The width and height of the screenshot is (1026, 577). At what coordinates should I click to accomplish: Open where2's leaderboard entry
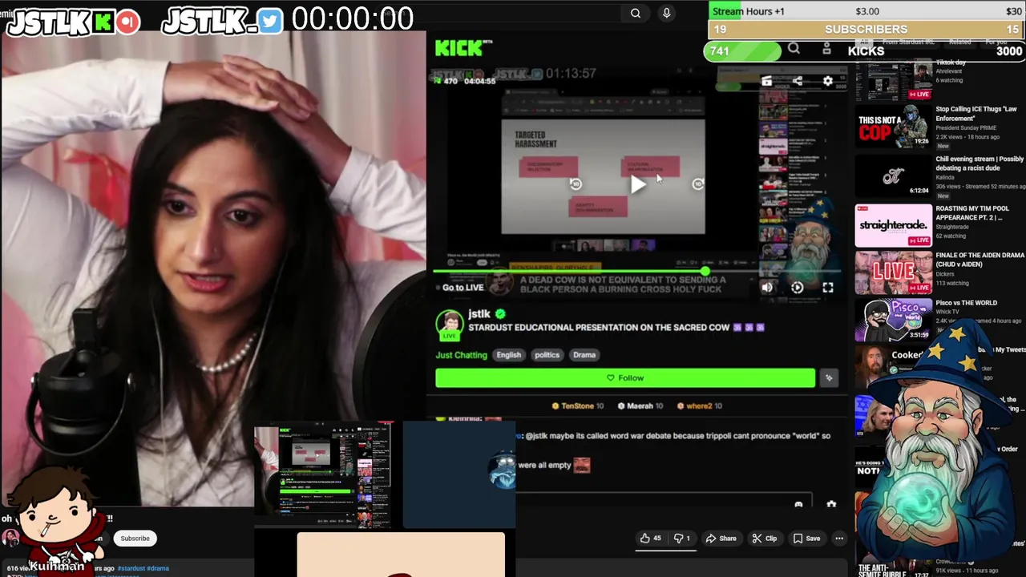pos(700,406)
